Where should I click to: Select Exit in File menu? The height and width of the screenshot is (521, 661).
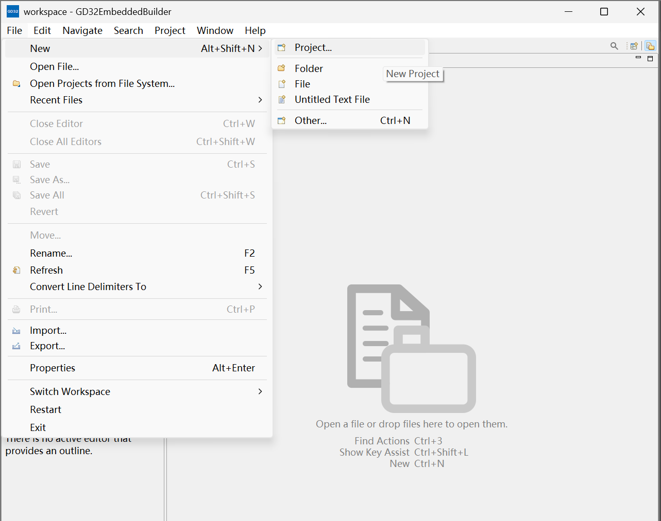point(137,427)
